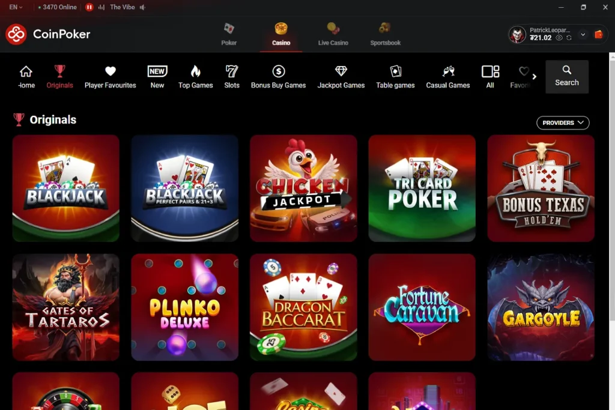
Task: Click the CoinPoker logo
Action: (x=47, y=34)
